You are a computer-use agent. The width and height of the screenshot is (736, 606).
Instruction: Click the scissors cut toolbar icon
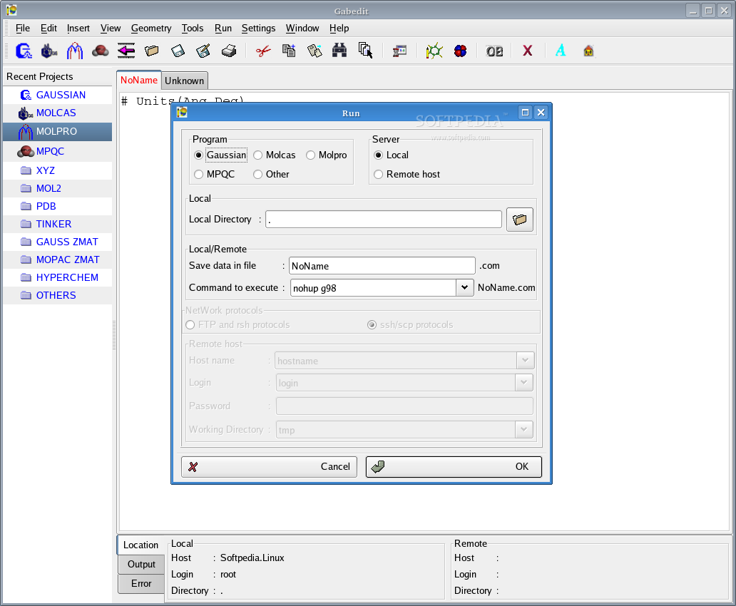tap(263, 51)
